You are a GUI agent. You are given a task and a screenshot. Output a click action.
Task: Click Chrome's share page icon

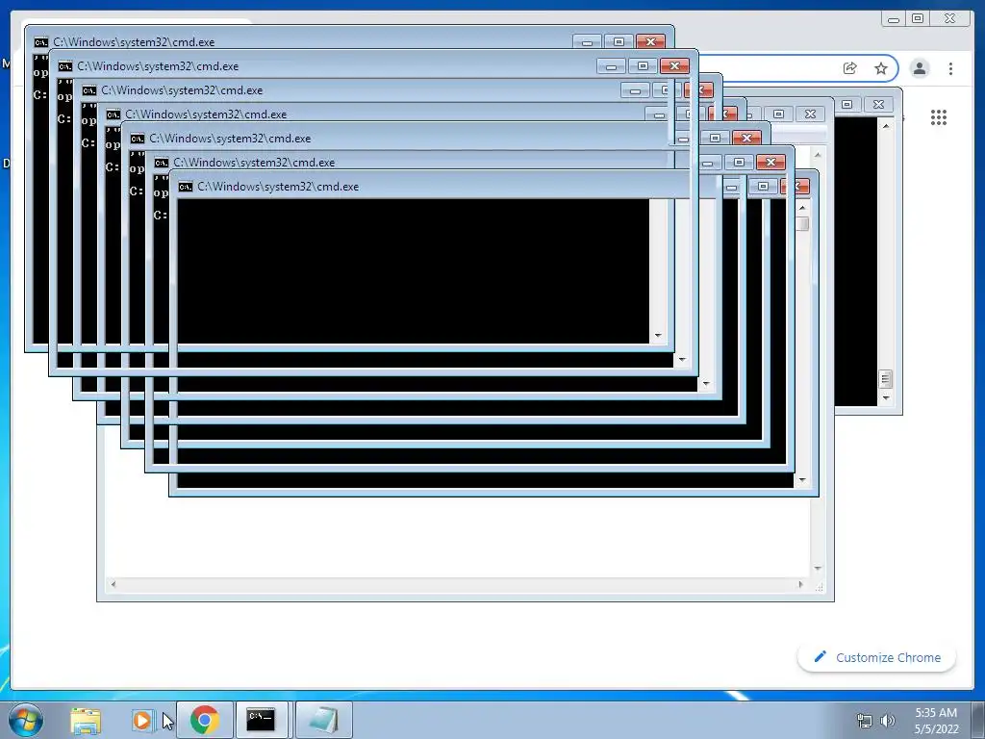(x=849, y=68)
